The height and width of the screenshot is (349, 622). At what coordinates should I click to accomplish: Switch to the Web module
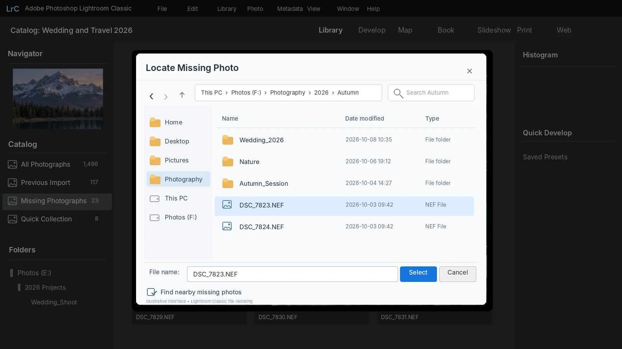point(564,30)
